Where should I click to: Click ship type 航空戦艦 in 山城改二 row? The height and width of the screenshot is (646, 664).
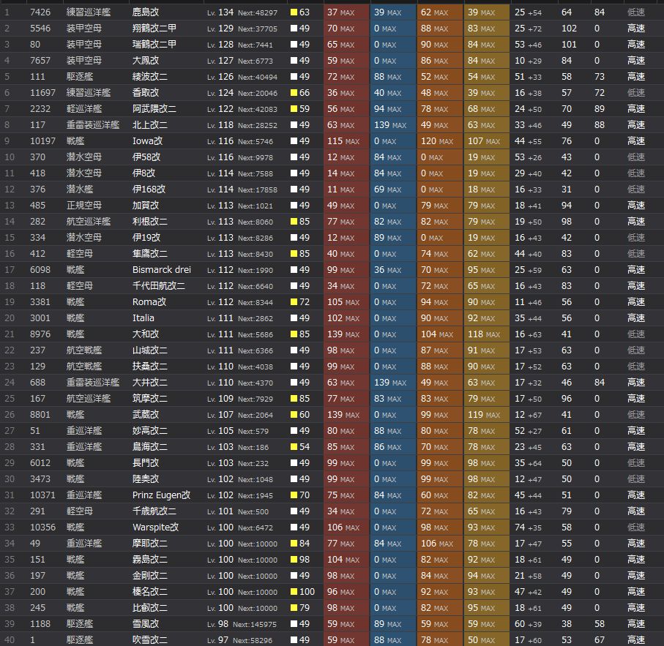point(84,350)
